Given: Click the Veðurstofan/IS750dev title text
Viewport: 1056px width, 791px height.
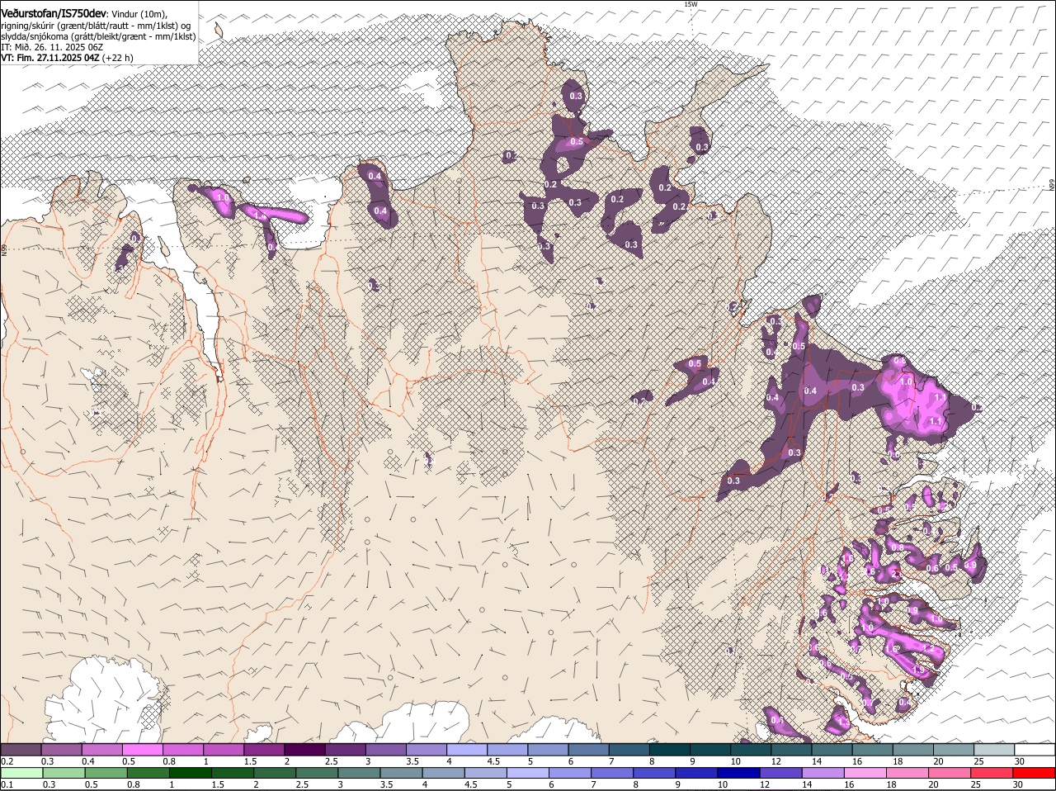Looking at the screenshot, I should pyautogui.click(x=54, y=12).
